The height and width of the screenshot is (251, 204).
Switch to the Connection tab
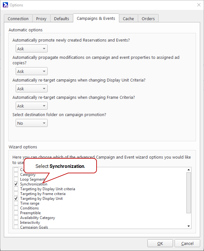pos(18,19)
